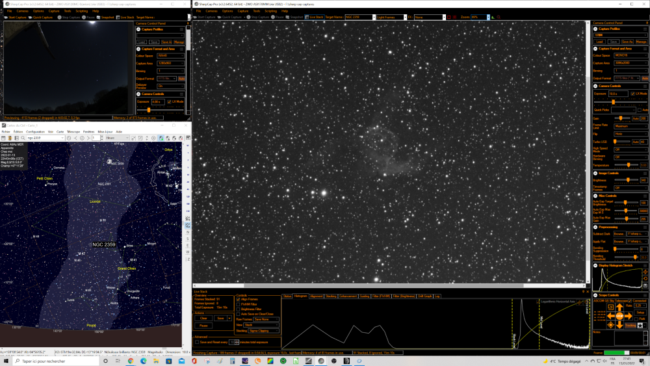Enable the Brightness Filter checkbox
Image resolution: width=650 pixels, height=366 pixels.
click(239, 309)
